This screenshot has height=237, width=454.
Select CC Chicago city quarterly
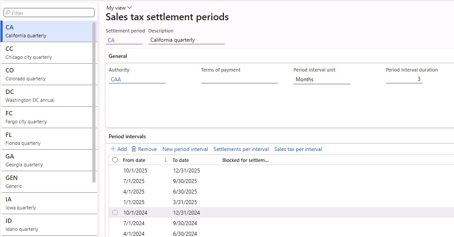click(x=47, y=53)
